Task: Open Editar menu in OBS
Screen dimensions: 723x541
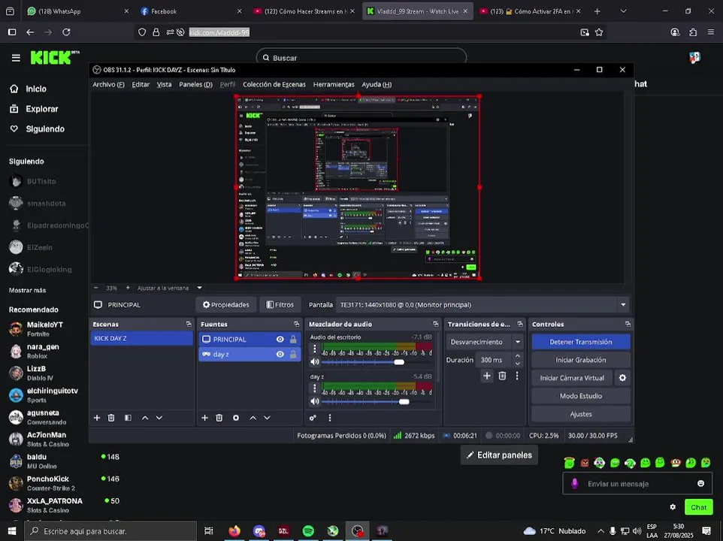Action: tap(141, 84)
